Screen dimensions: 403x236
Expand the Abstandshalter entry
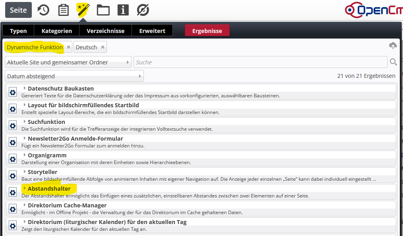point(24,188)
